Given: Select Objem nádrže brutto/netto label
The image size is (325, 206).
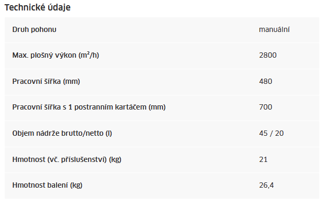Looking at the screenshot, I should pyautogui.click(x=62, y=133).
